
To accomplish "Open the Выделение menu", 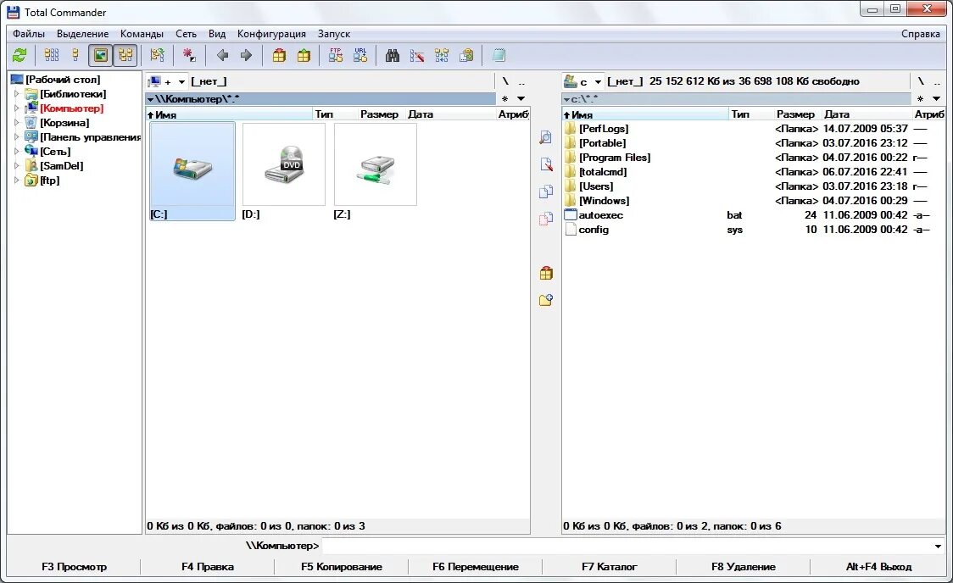I will [82, 34].
